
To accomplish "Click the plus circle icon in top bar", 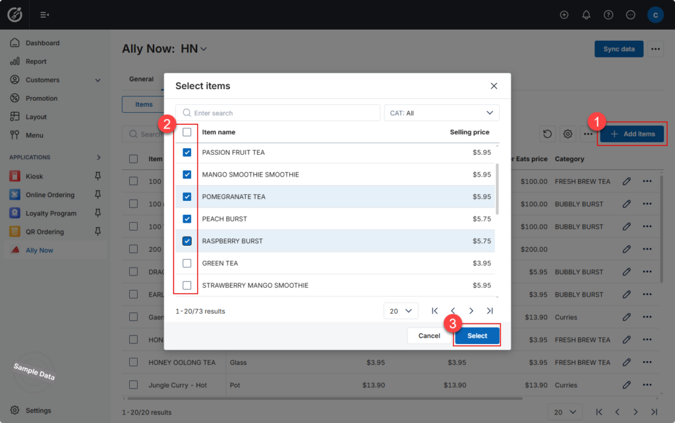I will click(x=564, y=15).
